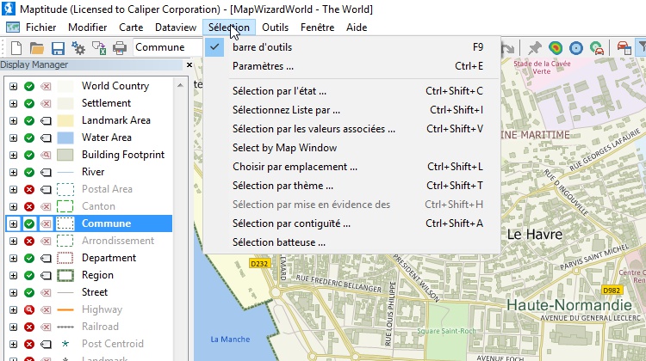This screenshot has height=361, width=646.
Task: Click the heat map density icon
Action: pos(556,48)
